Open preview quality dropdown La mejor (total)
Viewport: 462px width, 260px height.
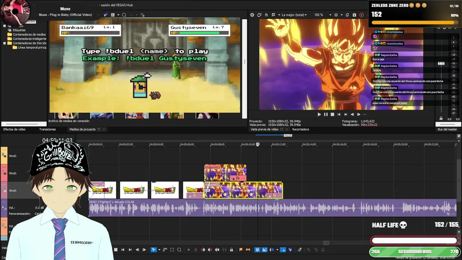(294, 15)
